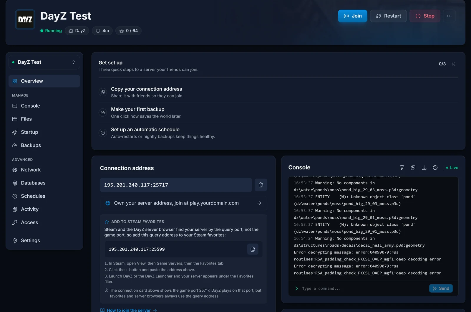This screenshot has height=312, width=471.
Task: Click Set up an automatic schedule step
Action: click(x=278, y=133)
